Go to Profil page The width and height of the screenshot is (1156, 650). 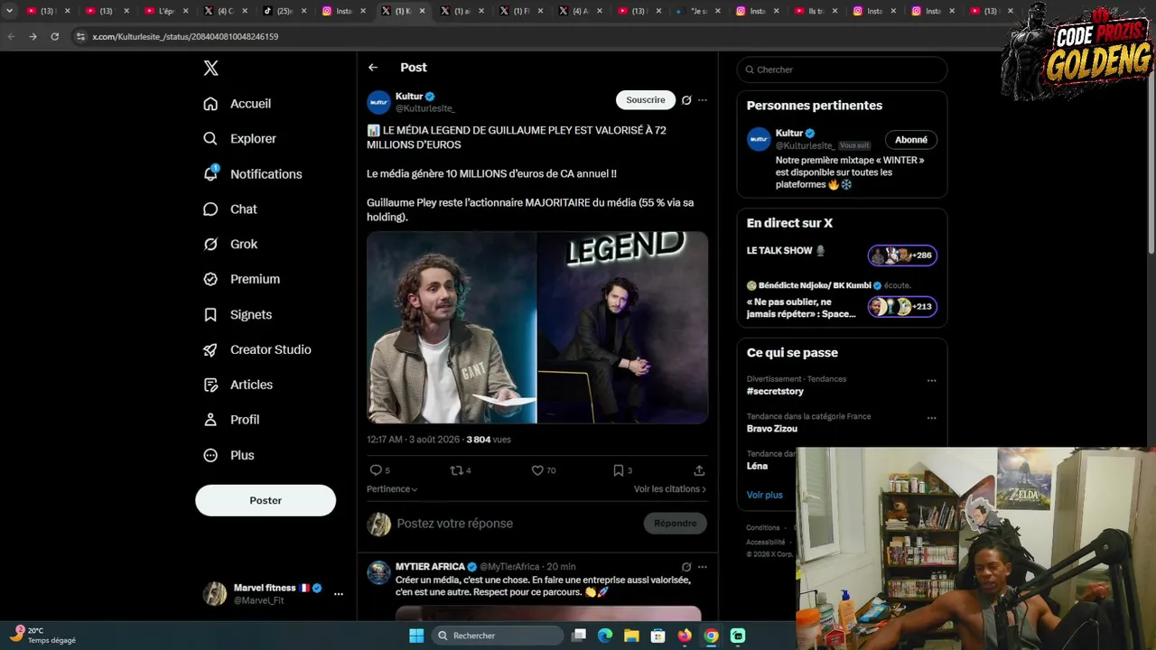(231, 420)
